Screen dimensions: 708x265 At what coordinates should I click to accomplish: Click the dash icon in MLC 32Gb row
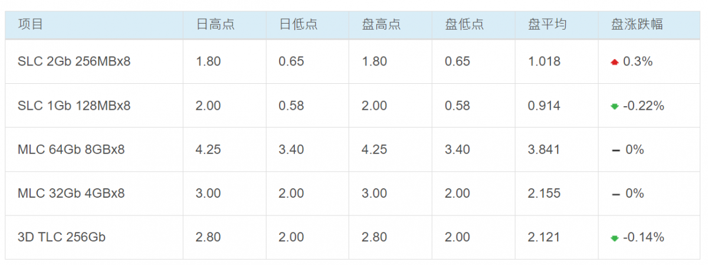click(615, 194)
